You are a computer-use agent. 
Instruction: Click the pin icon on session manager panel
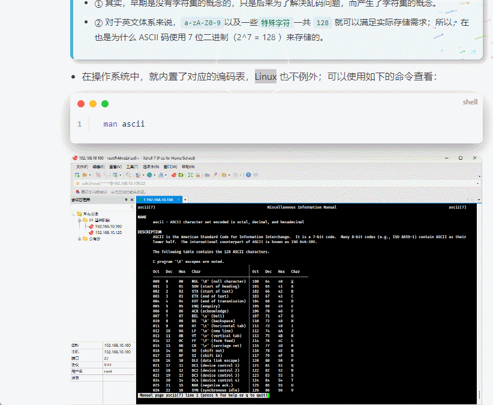pyautogui.click(x=126, y=199)
